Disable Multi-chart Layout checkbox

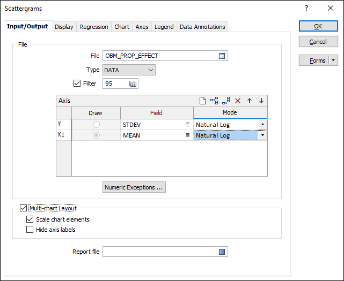click(x=23, y=208)
